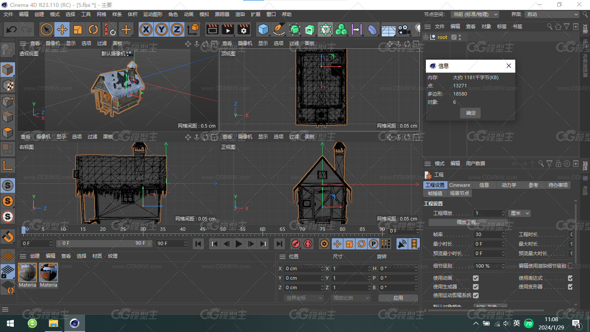Record active objects red key button

pyautogui.click(x=296, y=244)
